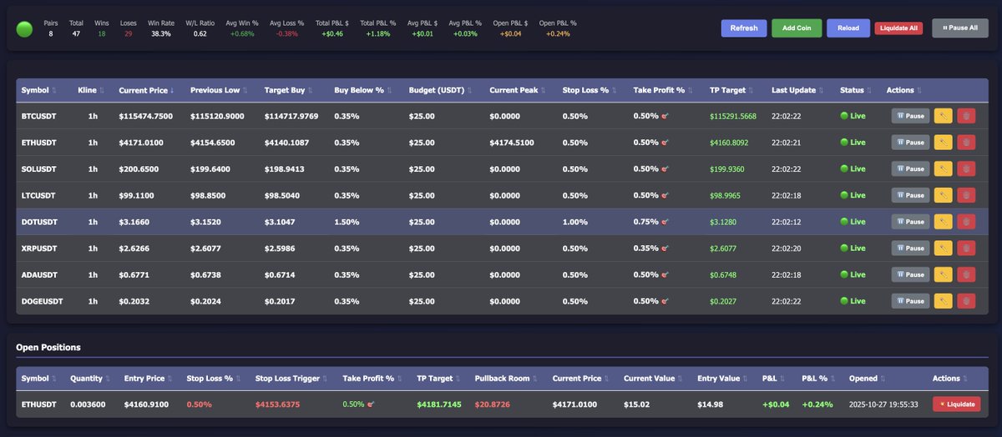Click the 1.50% Buy Below value for DOTUSDT
1002x437 pixels.
pyautogui.click(x=347, y=222)
